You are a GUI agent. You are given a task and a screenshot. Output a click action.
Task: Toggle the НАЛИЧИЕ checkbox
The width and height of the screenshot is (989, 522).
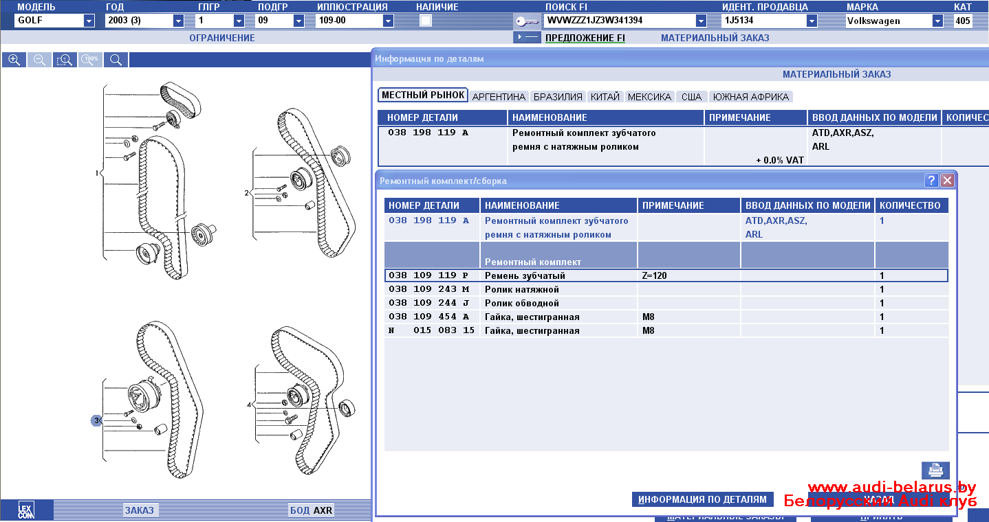pyautogui.click(x=426, y=21)
